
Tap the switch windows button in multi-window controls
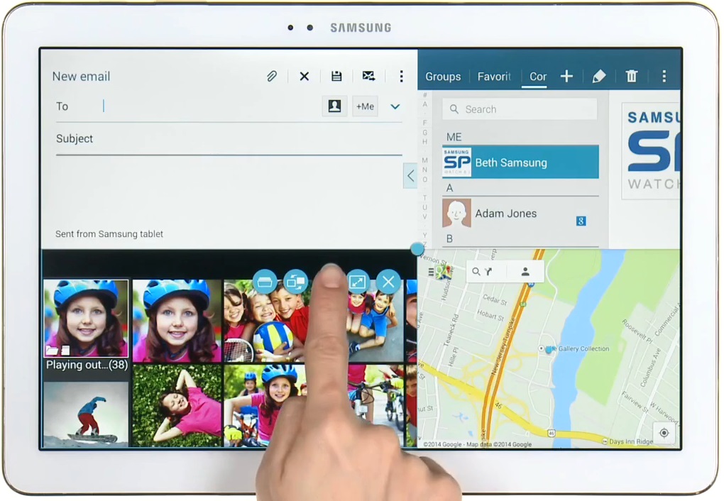[x=295, y=282]
